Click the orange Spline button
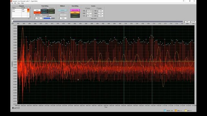This screenshot has height=116, width=207. [x=75, y=13]
